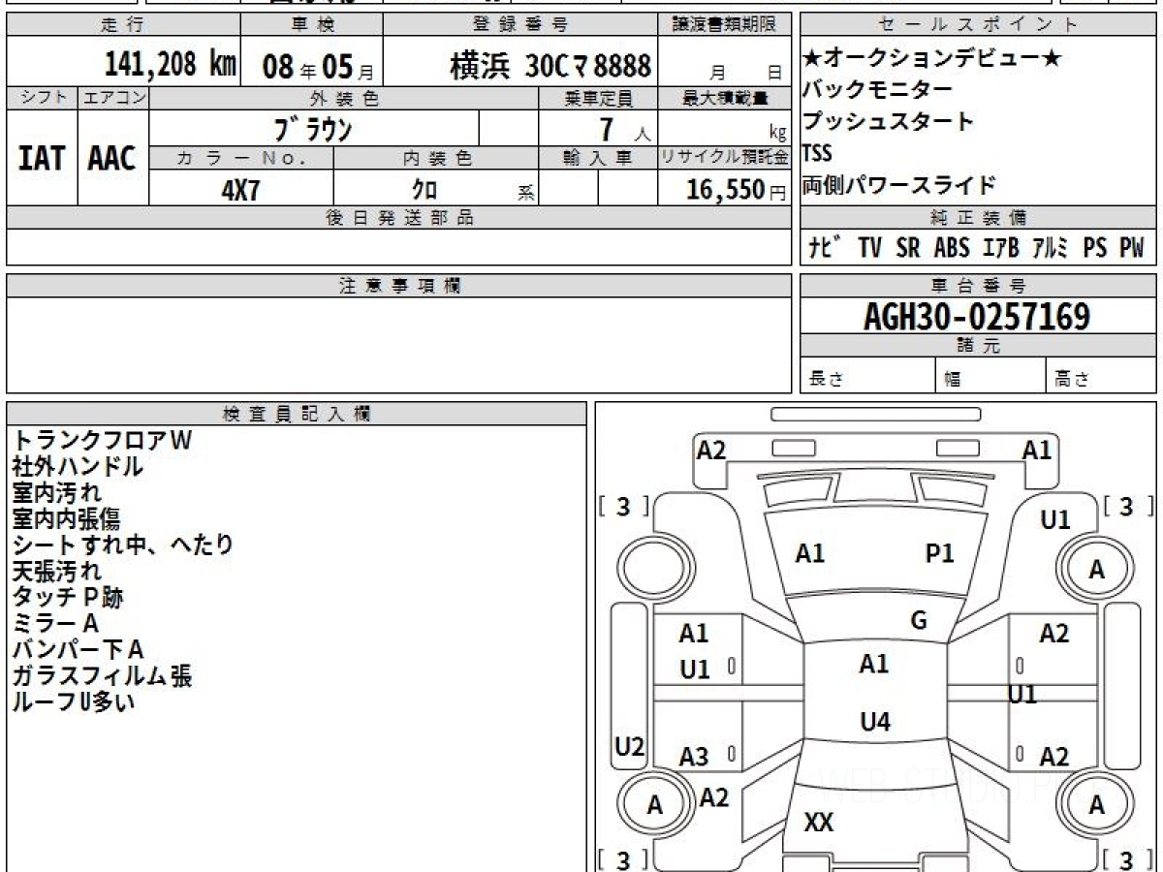Select inspector note 室内内張傷
The image size is (1163, 872).
(66, 519)
